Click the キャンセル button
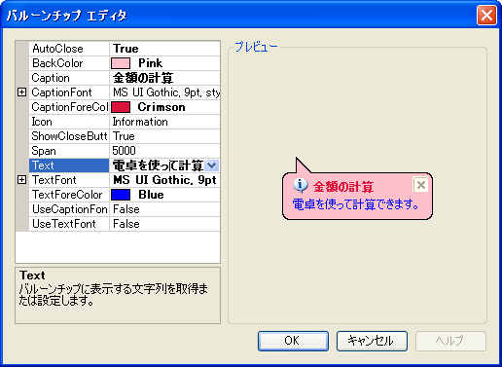The width and height of the screenshot is (502, 367). click(372, 341)
